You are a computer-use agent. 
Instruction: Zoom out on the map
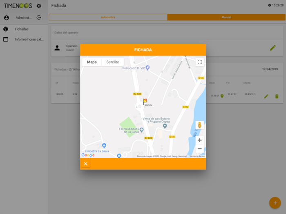pyautogui.click(x=199, y=149)
